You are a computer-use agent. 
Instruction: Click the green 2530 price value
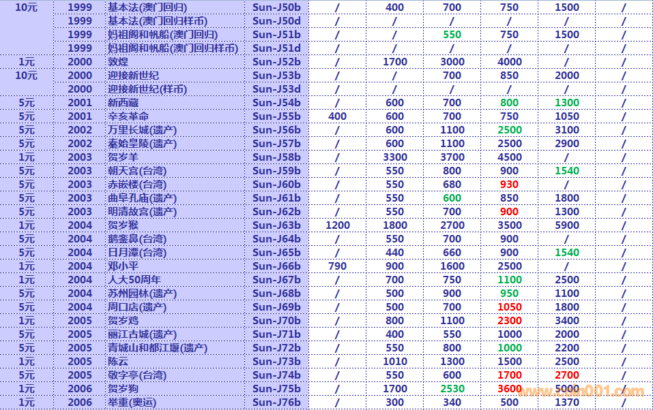click(452, 389)
